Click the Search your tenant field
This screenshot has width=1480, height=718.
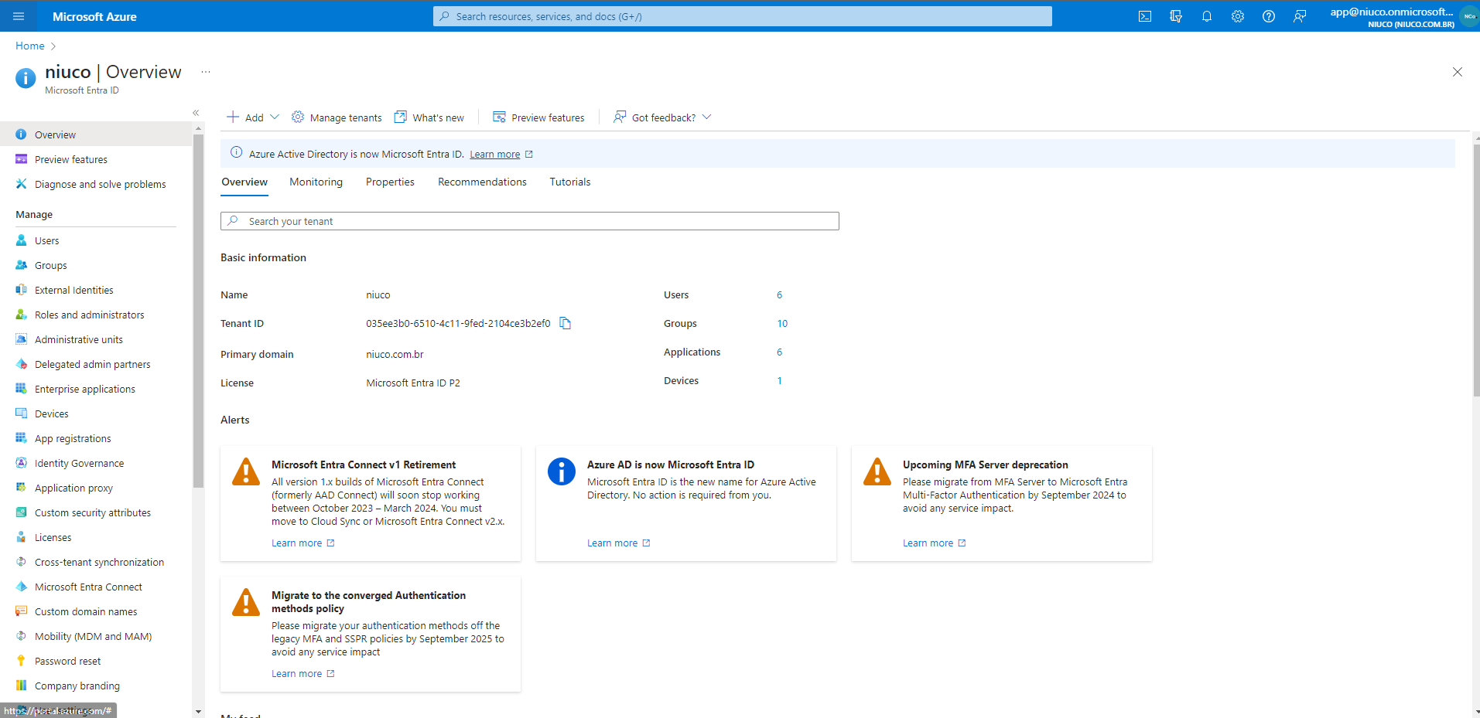click(x=530, y=221)
